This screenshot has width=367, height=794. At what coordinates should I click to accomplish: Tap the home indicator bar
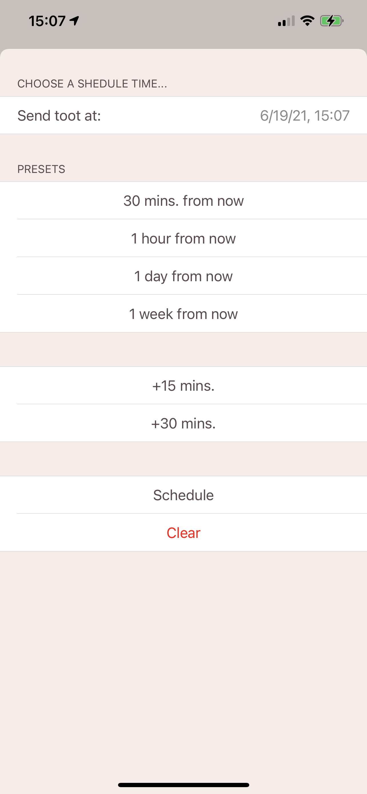pos(183,785)
